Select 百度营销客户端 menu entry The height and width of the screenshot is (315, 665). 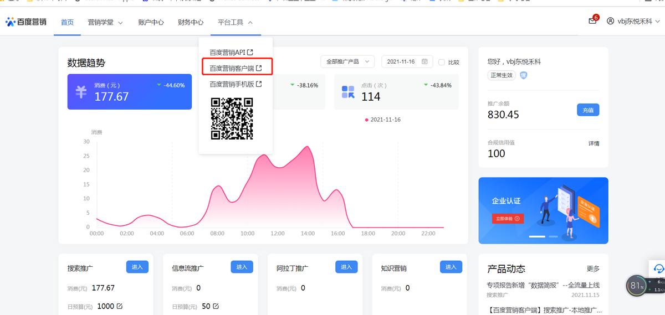tap(236, 68)
